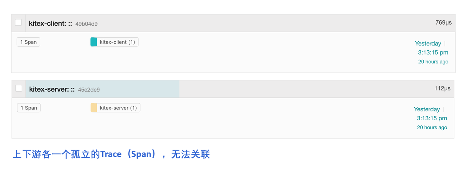Click the 1 Span badge for kitex-server
The width and height of the screenshot is (464, 170).
(x=29, y=108)
